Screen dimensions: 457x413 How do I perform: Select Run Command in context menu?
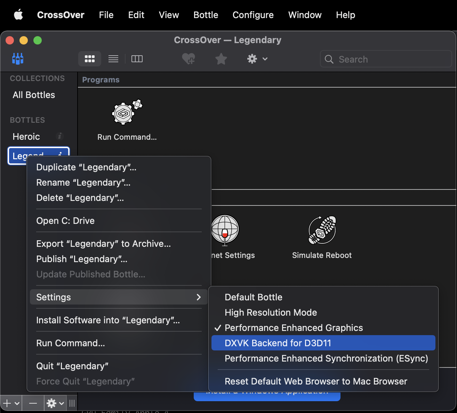(x=119, y=343)
